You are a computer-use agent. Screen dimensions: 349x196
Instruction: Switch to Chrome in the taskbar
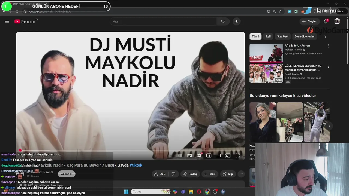point(207,192)
